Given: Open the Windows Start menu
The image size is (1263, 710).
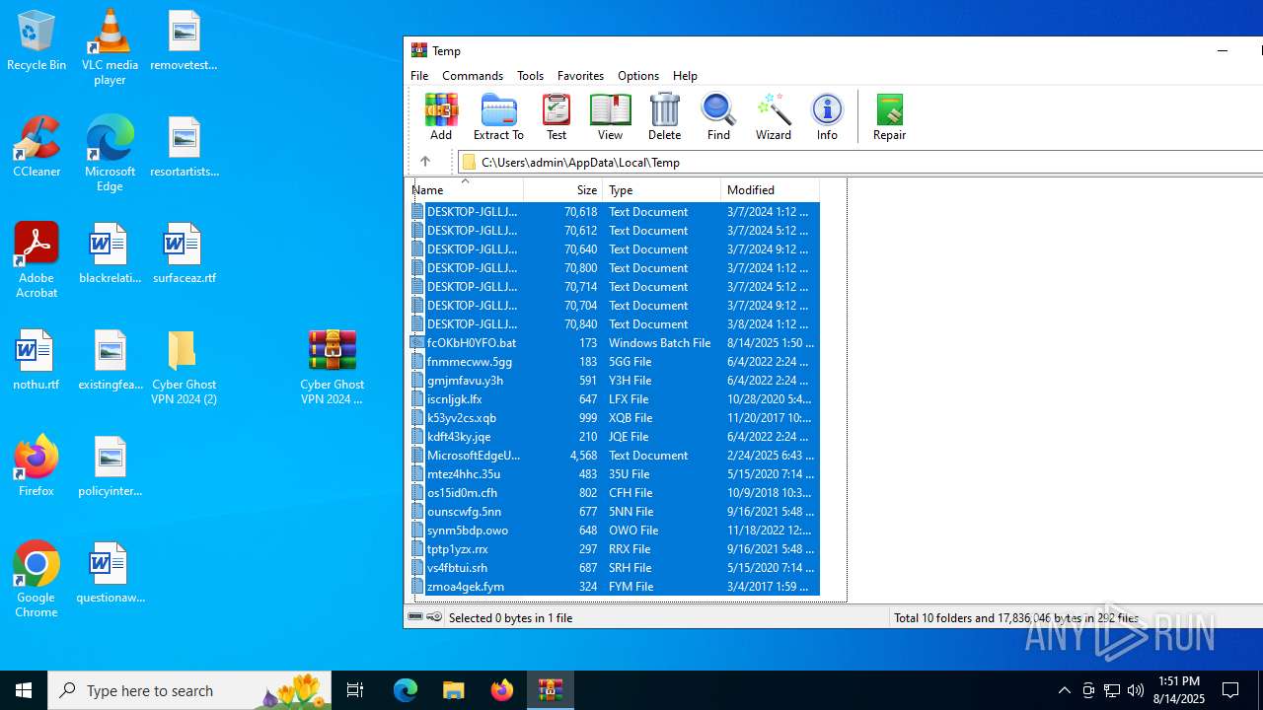Looking at the screenshot, I should [24, 690].
